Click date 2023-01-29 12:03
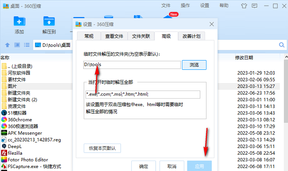288x171 pixels. coord(256,73)
